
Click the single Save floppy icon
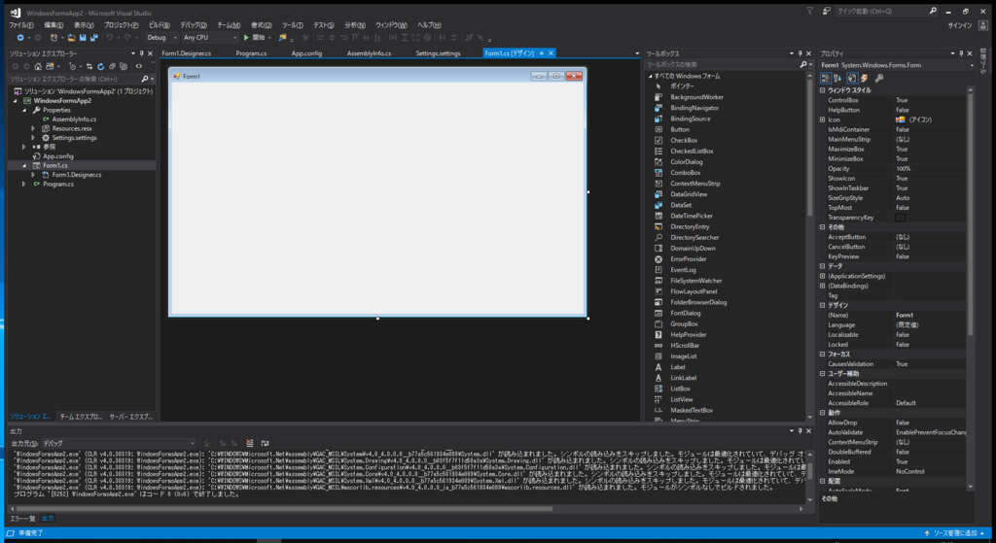(x=83, y=38)
